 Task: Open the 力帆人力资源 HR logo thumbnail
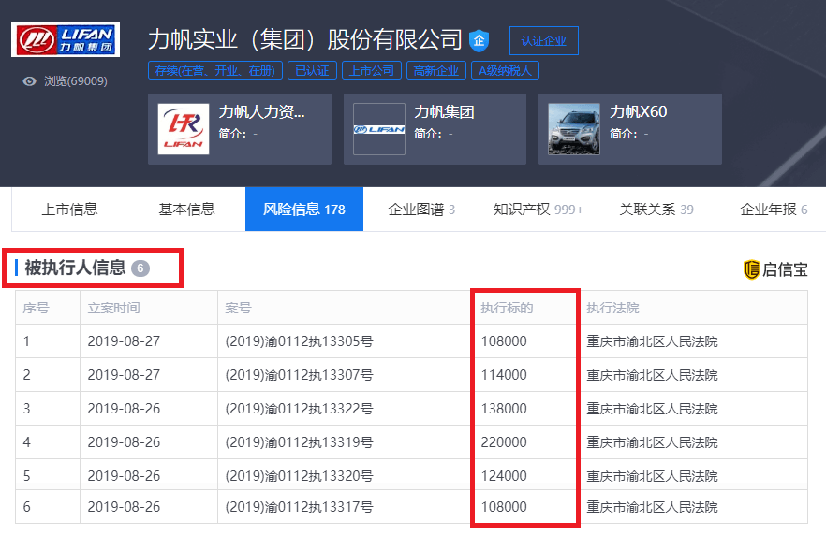184,129
